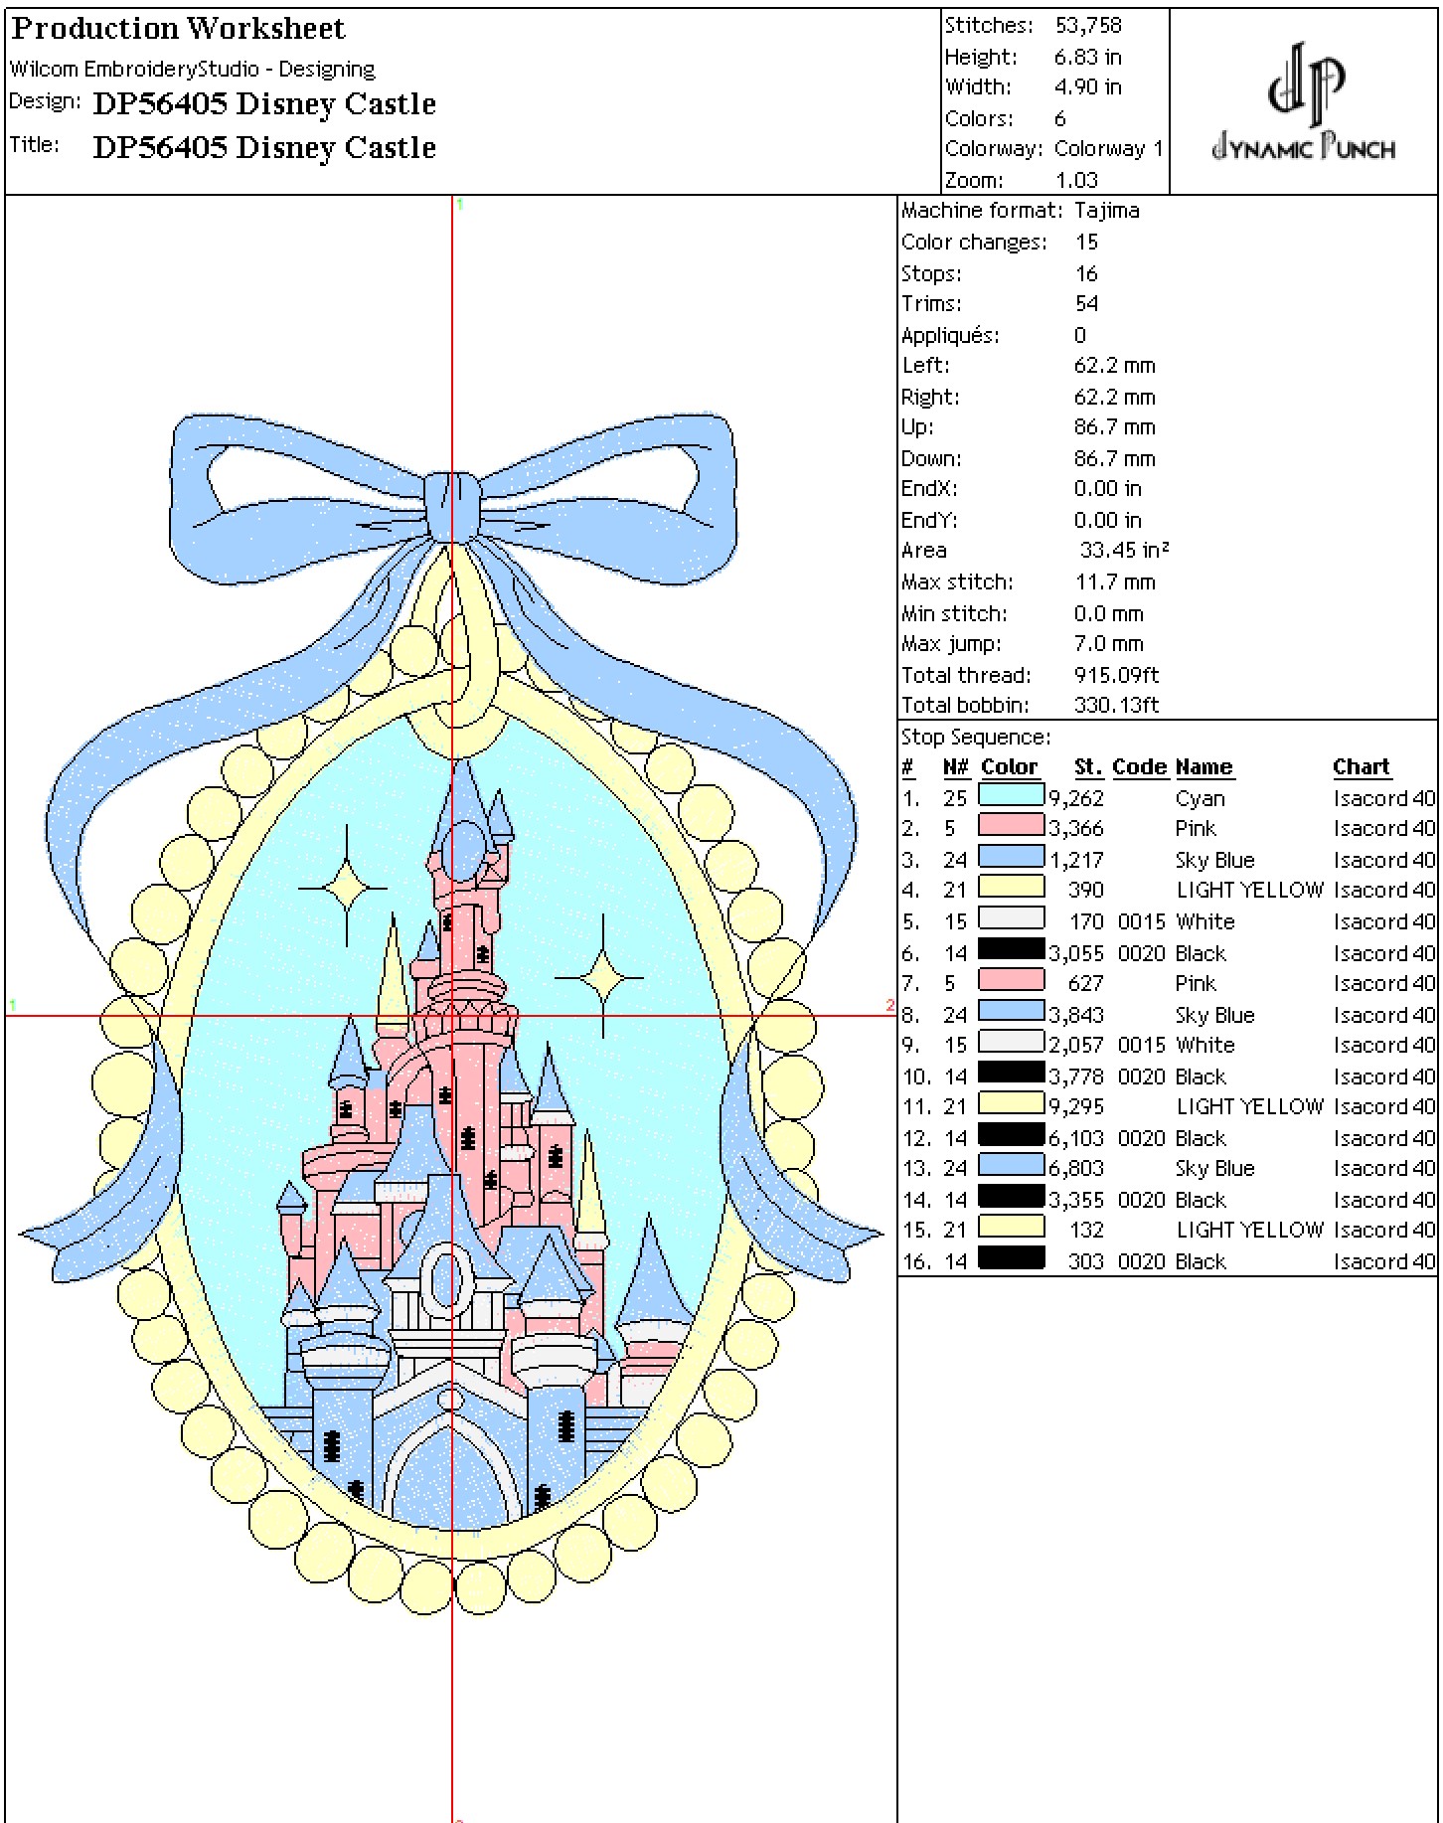Select the Light Yellow swatch in stop 15
This screenshot has width=1443, height=1823.
point(1011,1227)
